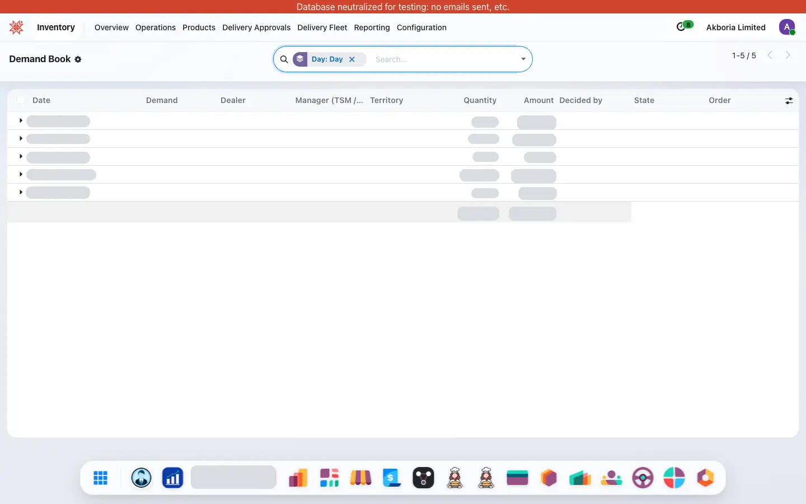Go to the next page of records
Viewport: 806px width, 504px height.
click(x=788, y=55)
